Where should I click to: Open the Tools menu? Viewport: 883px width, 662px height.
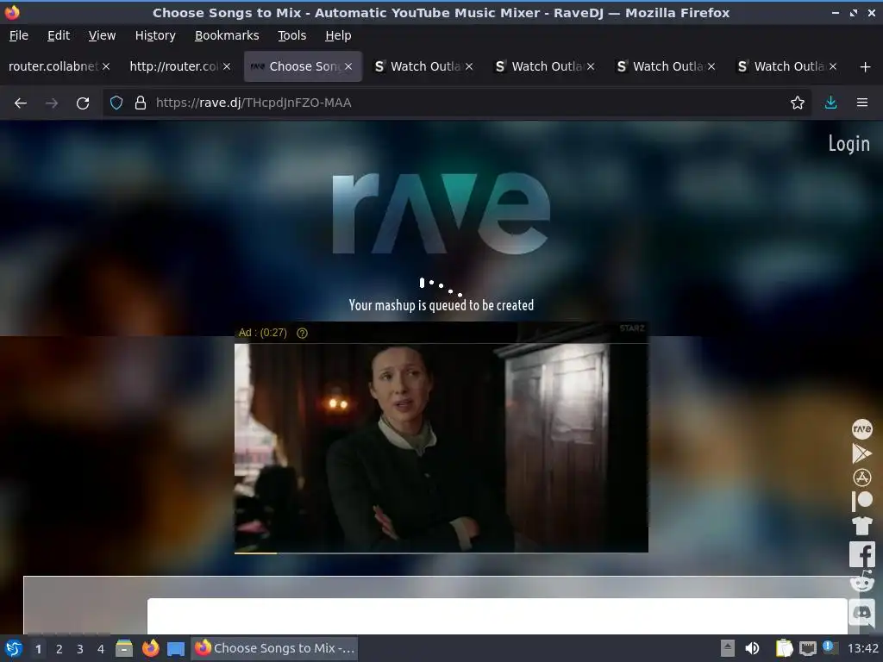coord(291,35)
